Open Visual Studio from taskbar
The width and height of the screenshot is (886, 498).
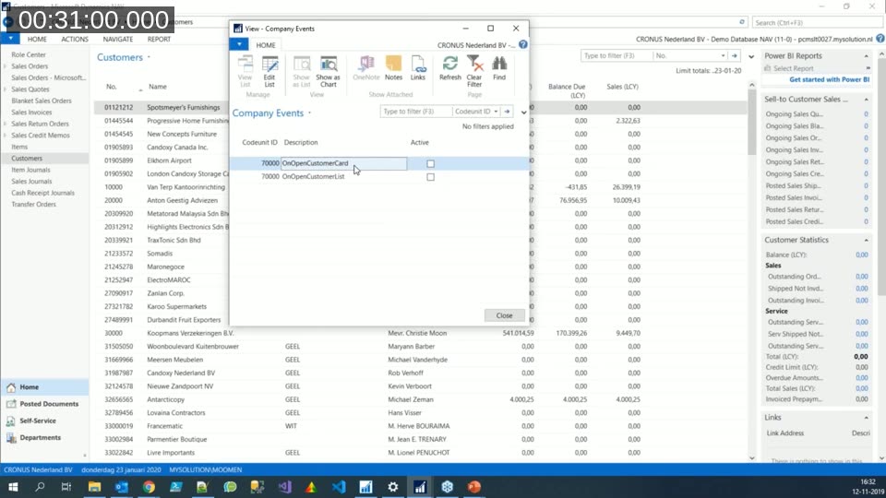[x=284, y=487]
